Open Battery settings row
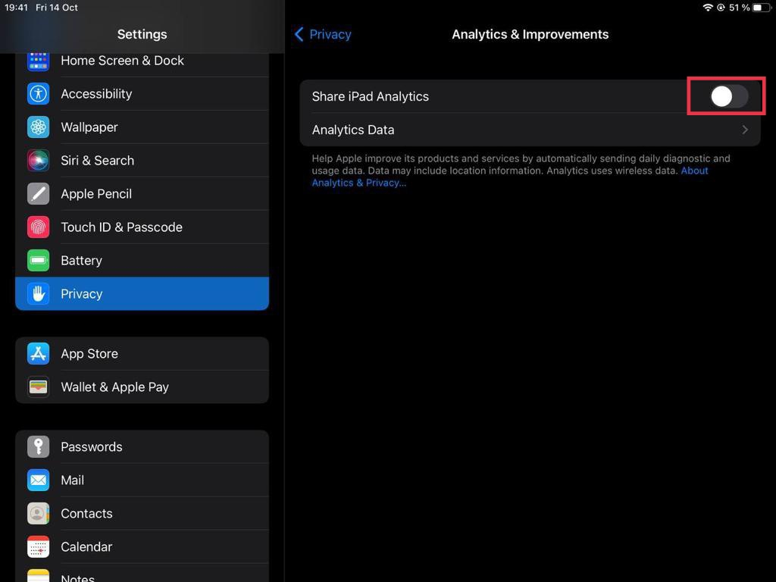Image resolution: width=776 pixels, height=582 pixels. (142, 261)
